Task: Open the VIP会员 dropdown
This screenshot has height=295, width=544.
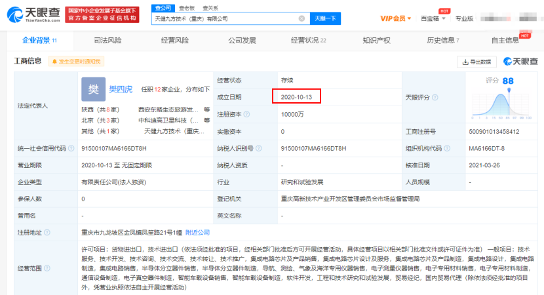Action: coord(395,18)
